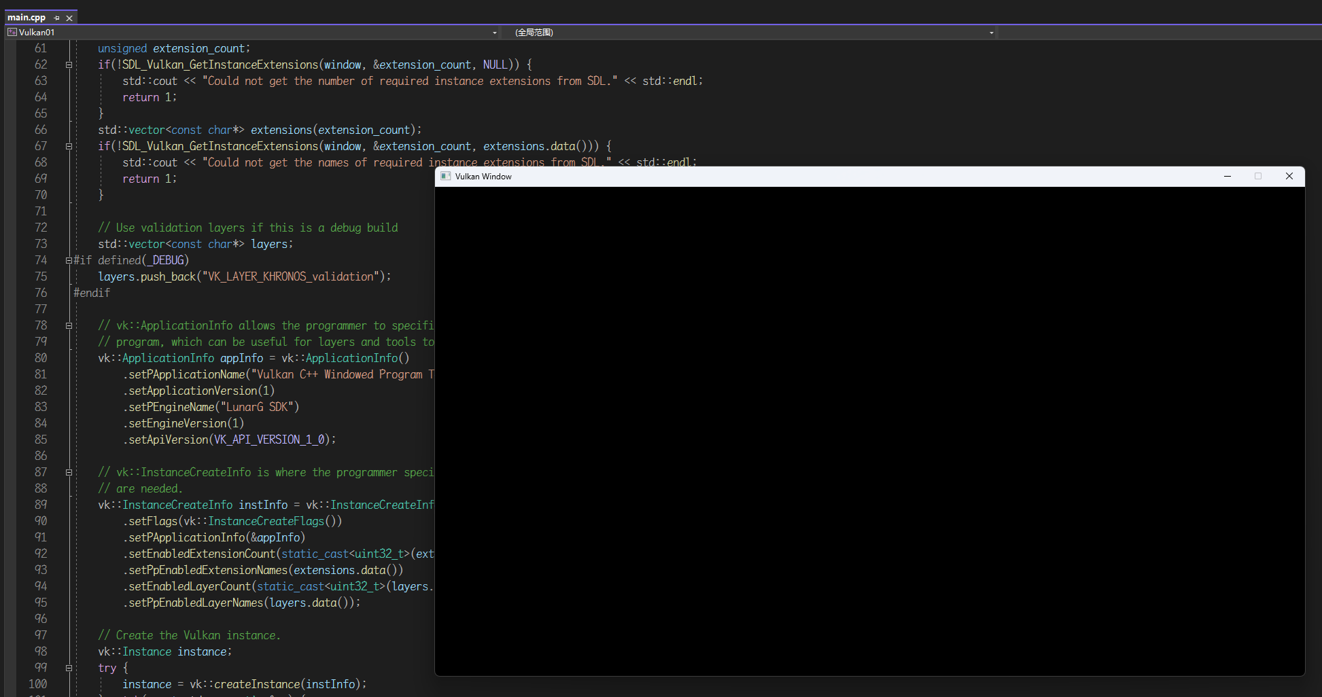Click 'extensions(extension_count)' on line 66
Viewport: 1322px width, 697px height.
(333, 130)
